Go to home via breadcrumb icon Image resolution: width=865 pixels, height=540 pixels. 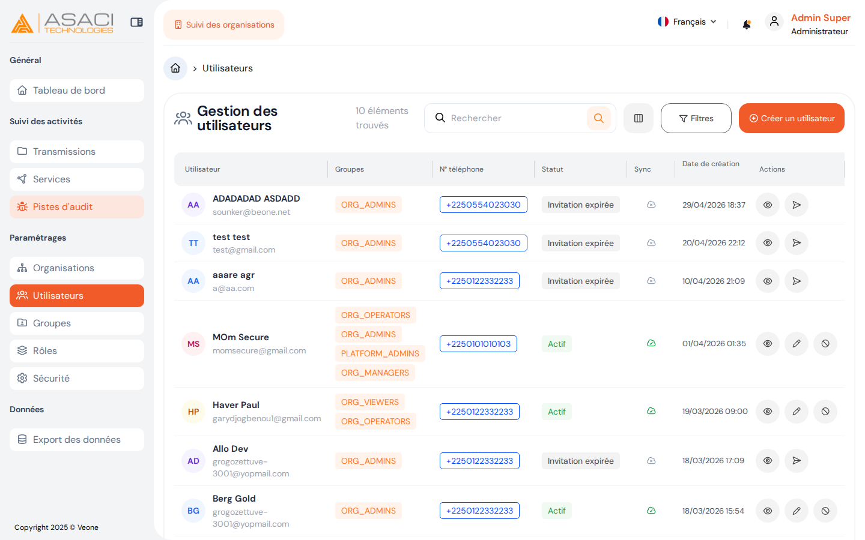click(x=175, y=68)
